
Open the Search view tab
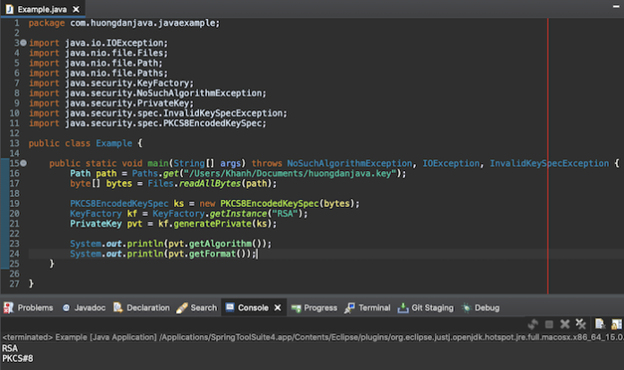coord(203,307)
